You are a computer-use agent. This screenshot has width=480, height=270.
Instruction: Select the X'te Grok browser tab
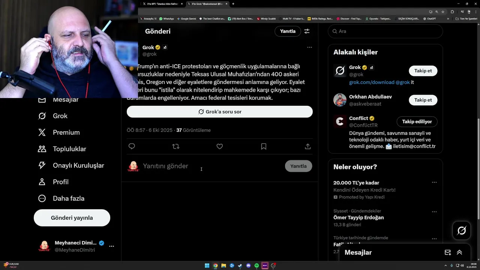point(207,4)
